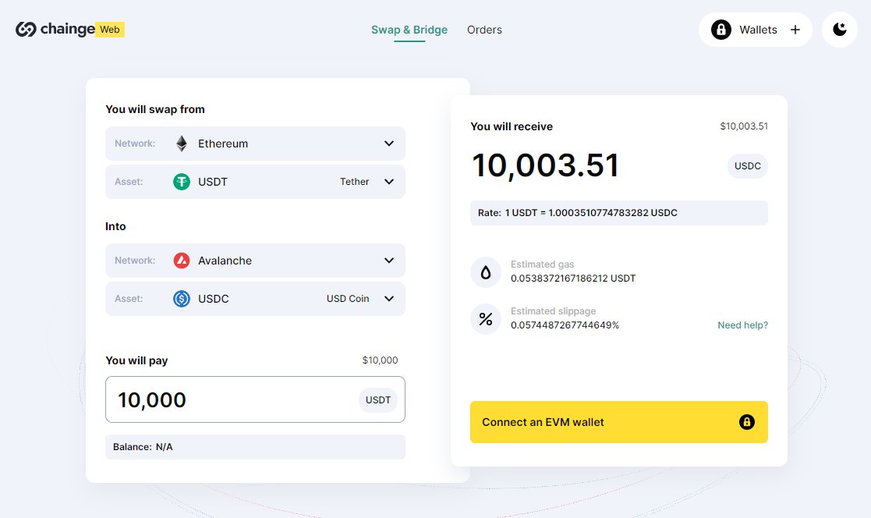Click the $10,000 pay value text
Viewport: 871px width, 518px height.
[380, 360]
